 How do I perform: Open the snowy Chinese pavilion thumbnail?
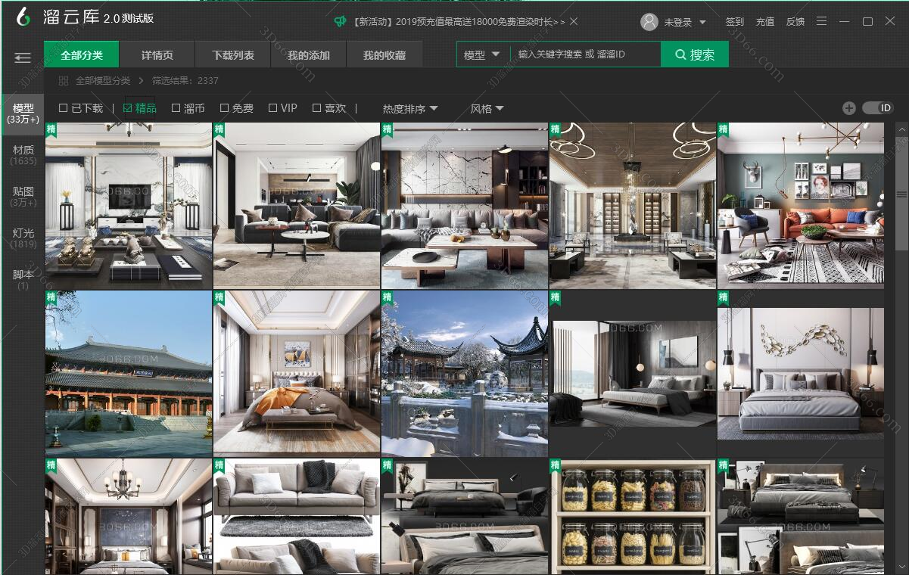click(x=465, y=374)
